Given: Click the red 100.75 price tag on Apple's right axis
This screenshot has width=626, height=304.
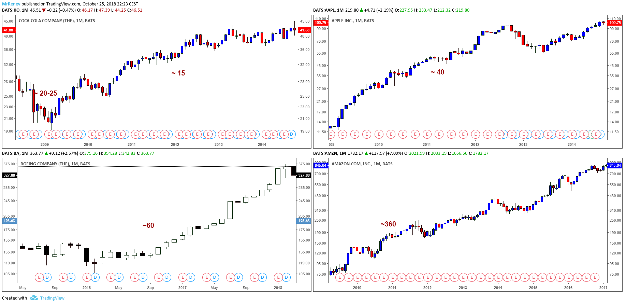Looking at the screenshot, I should pyautogui.click(x=615, y=23).
